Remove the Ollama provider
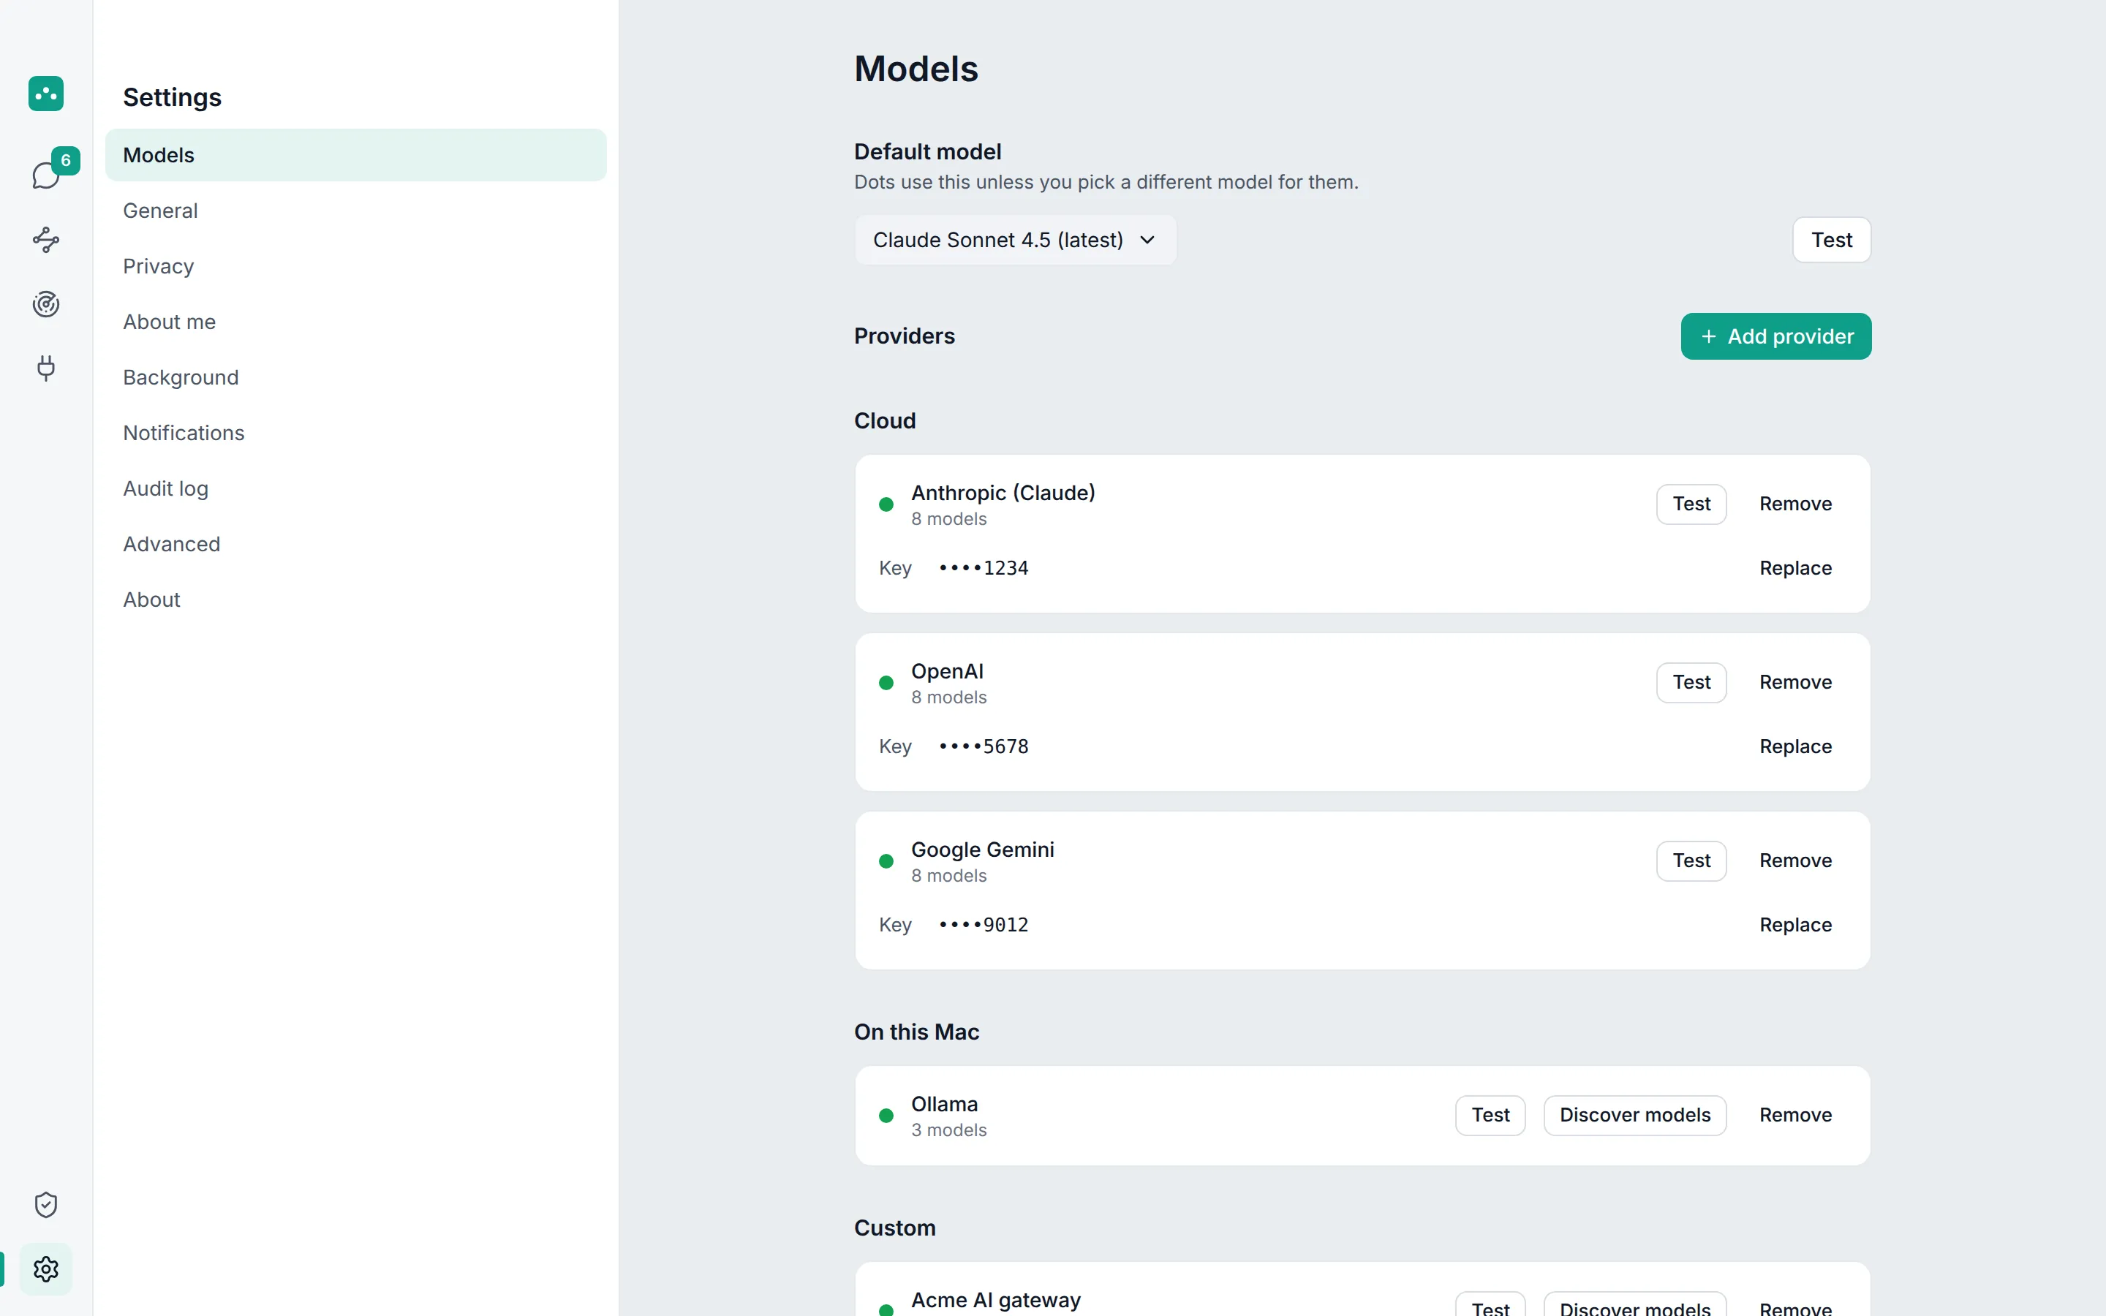2106x1316 pixels. 1795,1115
